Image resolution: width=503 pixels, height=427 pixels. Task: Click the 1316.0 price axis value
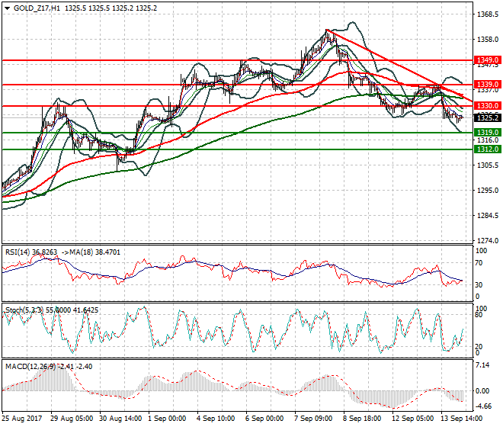(x=488, y=140)
